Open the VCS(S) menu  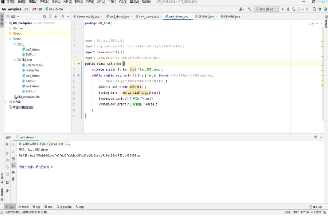pyautogui.click(x=123, y=2)
